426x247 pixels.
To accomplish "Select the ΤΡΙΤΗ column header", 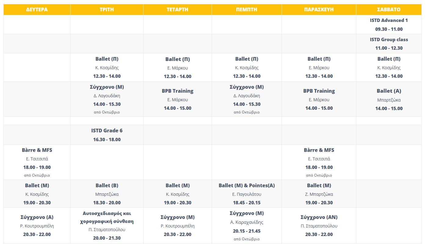I will click(x=107, y=9).
